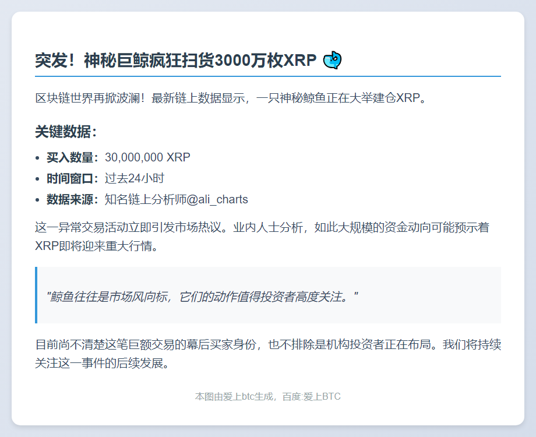The width and height of the screenshot is (536, 437).
Task: Click the whale emoji icon in headline
Action: pos(332,60)
